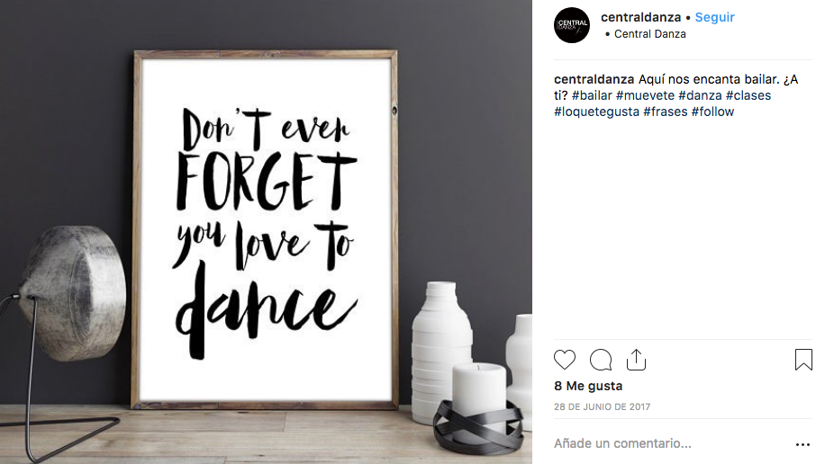The height and width of the screenshot is (464, 825).
Task: Click the 28 de junio de 2017 timestamp
Action: (602, 406)
